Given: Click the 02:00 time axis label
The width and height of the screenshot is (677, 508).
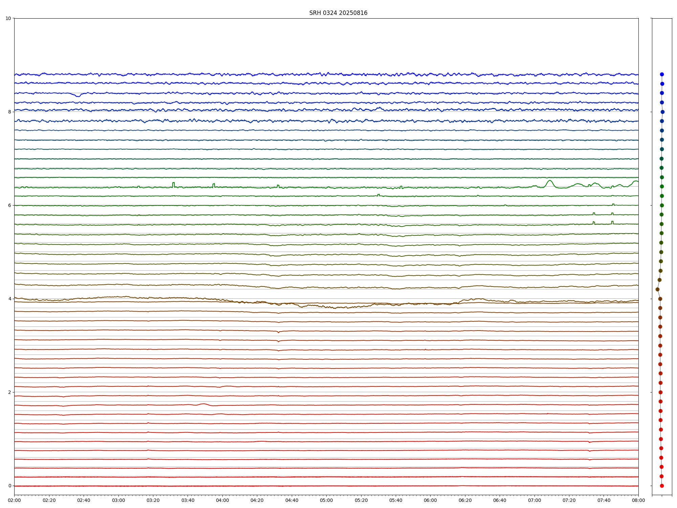Looking at the screenshot, I should coord(14,500).
